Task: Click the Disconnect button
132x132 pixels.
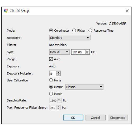Action: click(x=118, y=117)
